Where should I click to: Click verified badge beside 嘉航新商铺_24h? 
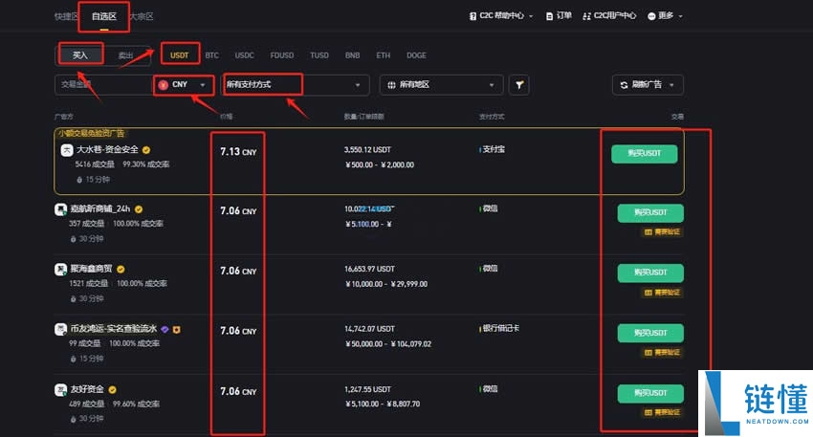pyautogui.click(x=139, y=209)
